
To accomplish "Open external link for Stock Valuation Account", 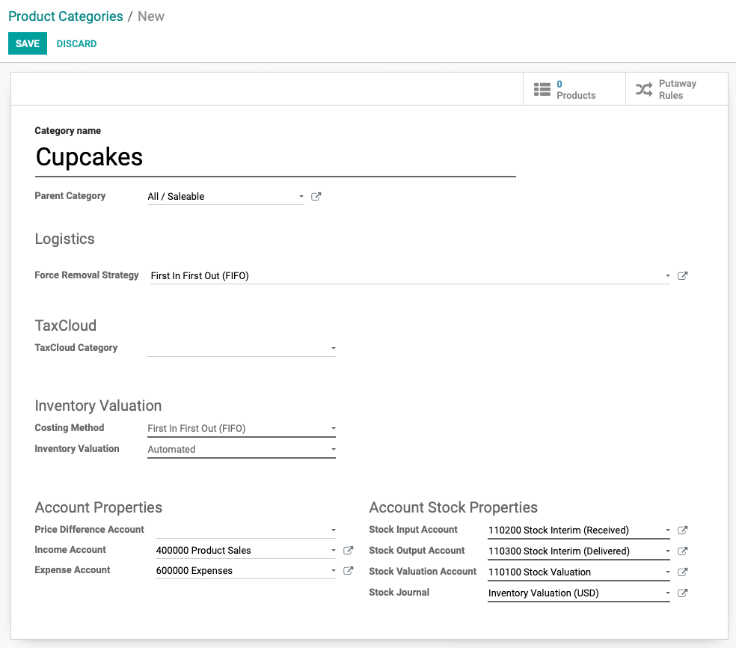I will click(x=682, y=572).
